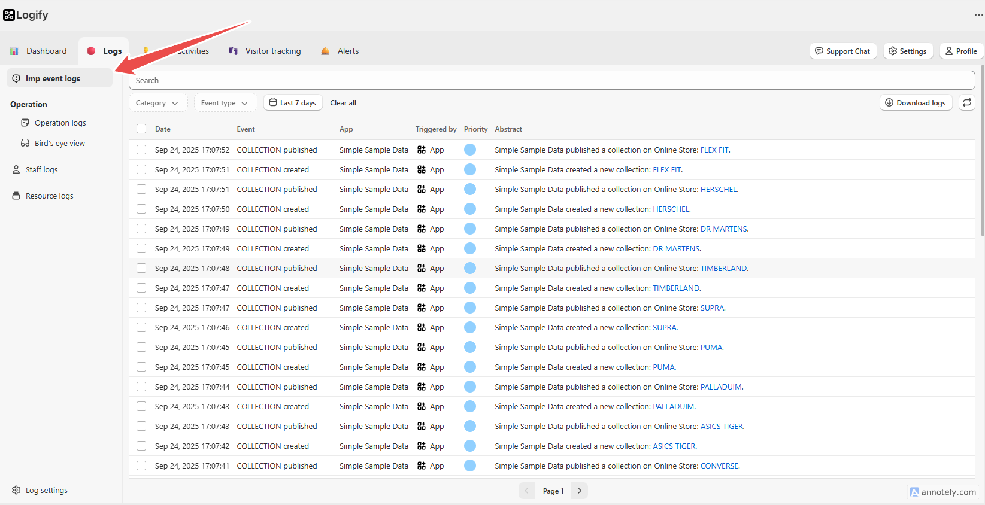The image size is (985, 505).
Task: Check the FLEX FIT created row checkbox
Action: click(141, 169)
